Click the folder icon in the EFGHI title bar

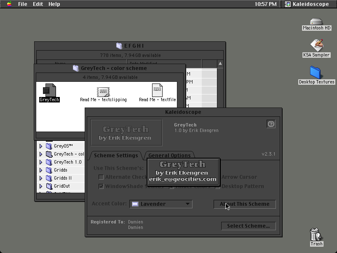coord(119,46)
